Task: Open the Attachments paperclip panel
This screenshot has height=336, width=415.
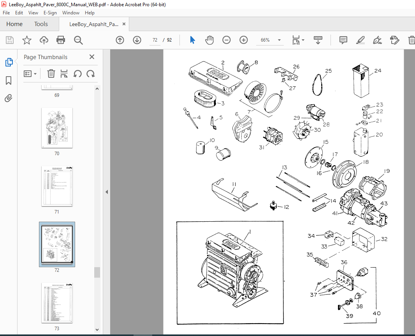Action: [9, 98]
